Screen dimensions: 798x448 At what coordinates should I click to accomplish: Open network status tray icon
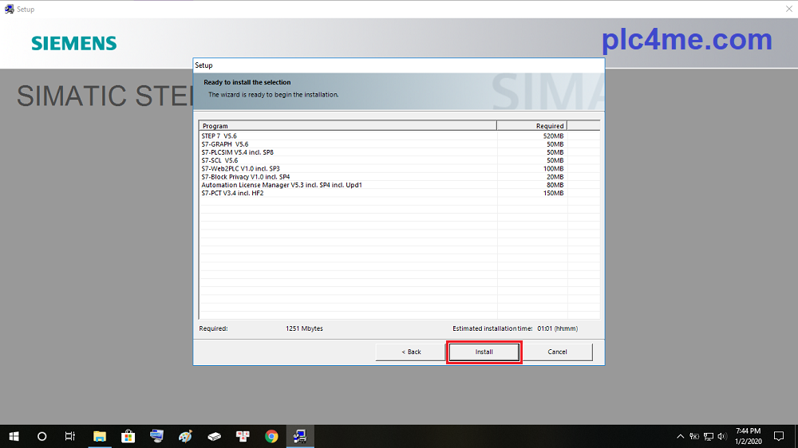click(x=708, y=436)
